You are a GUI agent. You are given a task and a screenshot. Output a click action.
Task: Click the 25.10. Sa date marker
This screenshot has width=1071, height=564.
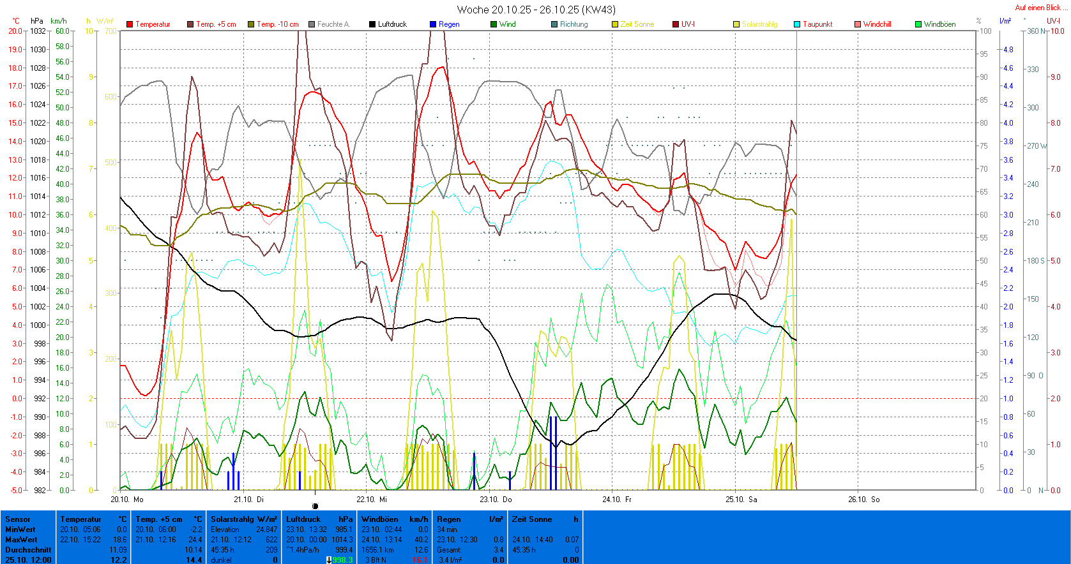[741, 500]
